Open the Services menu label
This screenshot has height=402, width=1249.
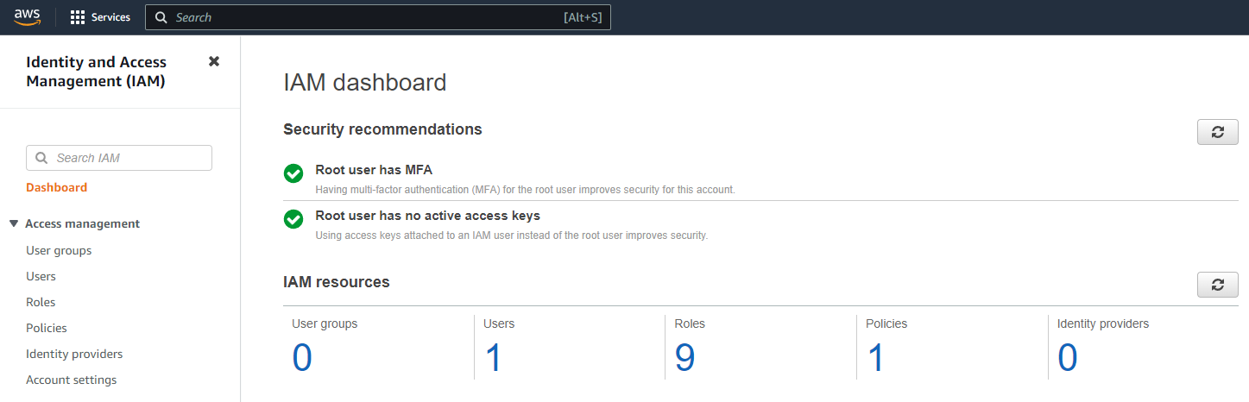coord(110,17)
